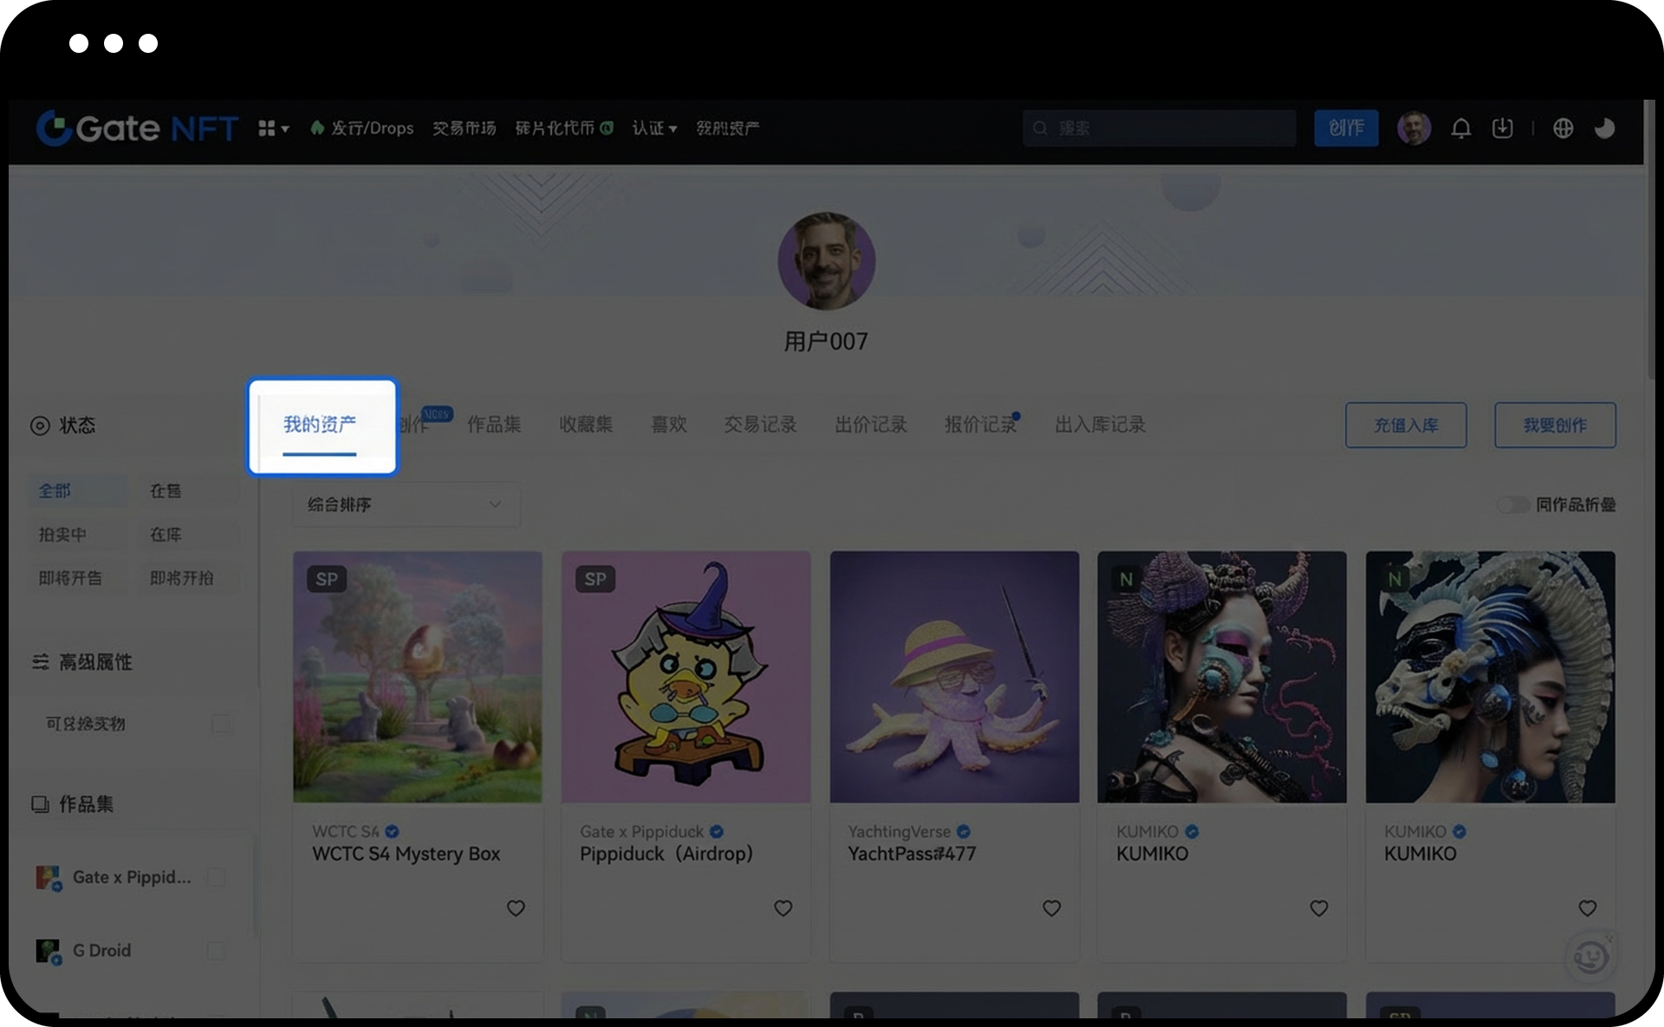
Task: Open the chat support icon at bottom right
Action: coord(1590,958)
